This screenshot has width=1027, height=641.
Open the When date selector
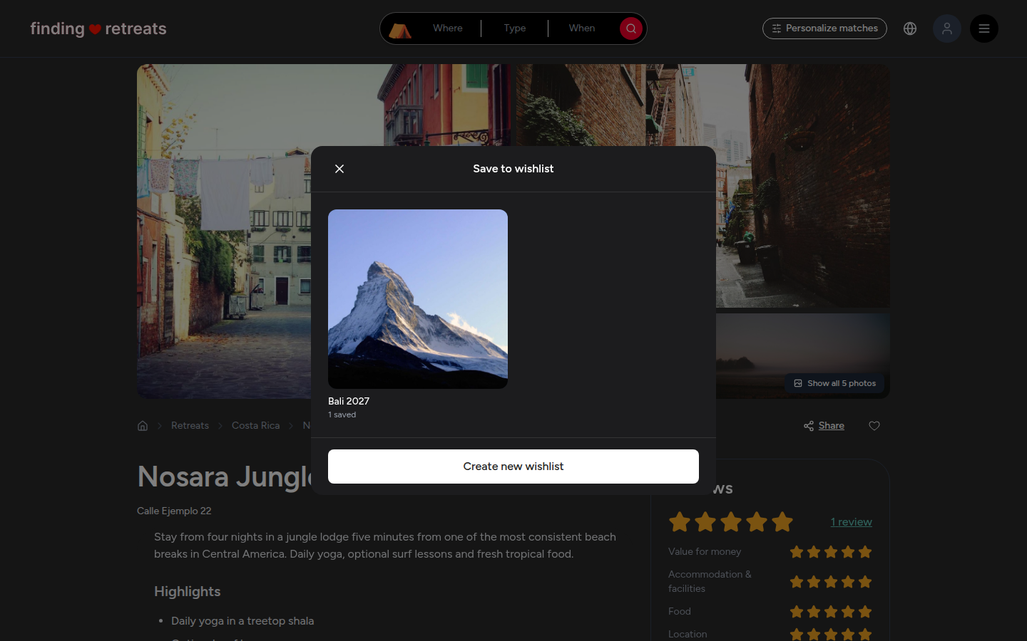(582, 28)
